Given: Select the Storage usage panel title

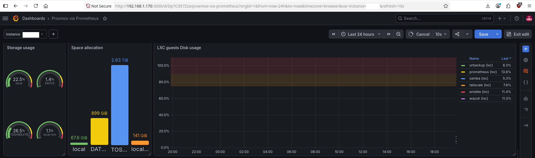Looking at the screenshot, I should tap(21, 48).
